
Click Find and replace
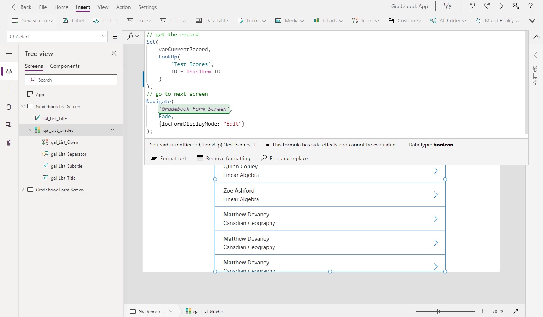284,158
